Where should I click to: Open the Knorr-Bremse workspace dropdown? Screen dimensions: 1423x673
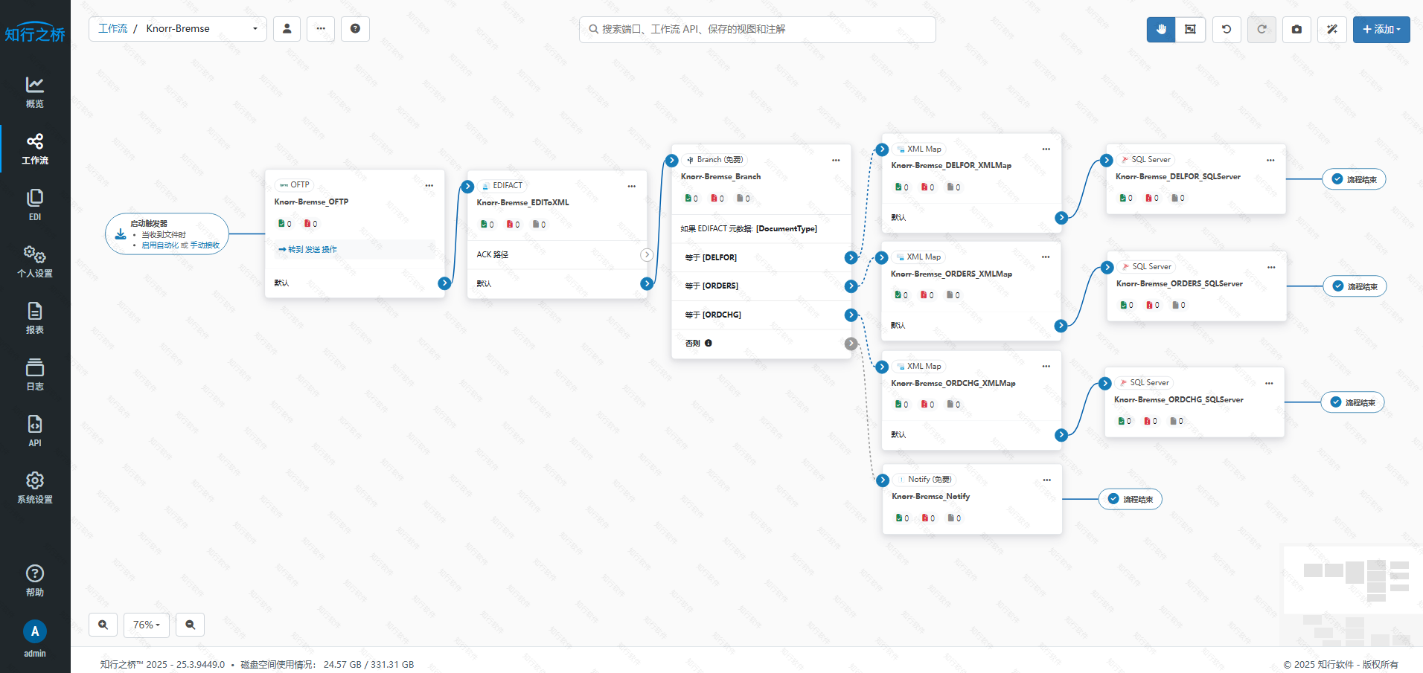(202, 29)
